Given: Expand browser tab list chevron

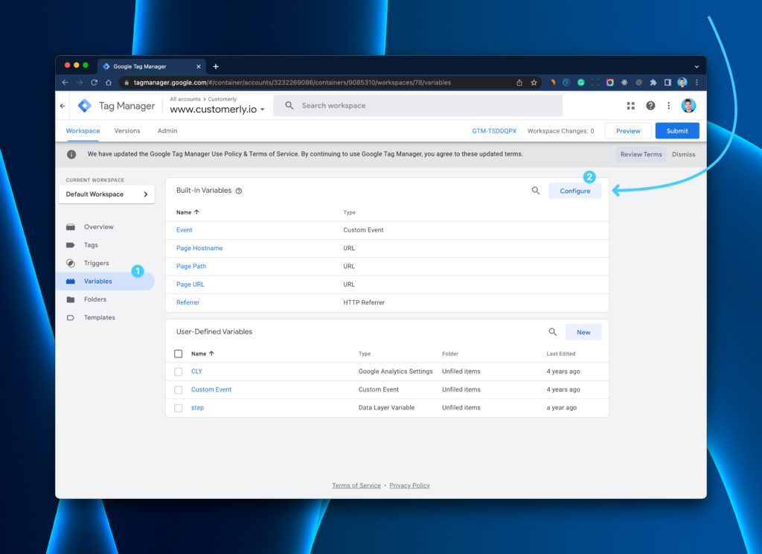Looking at the screenshot, I should pos(697,66).
